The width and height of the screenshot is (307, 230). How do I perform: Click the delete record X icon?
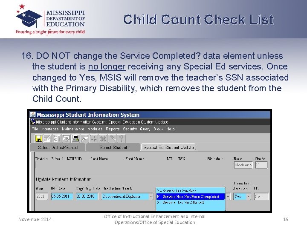tap(103, 138)
